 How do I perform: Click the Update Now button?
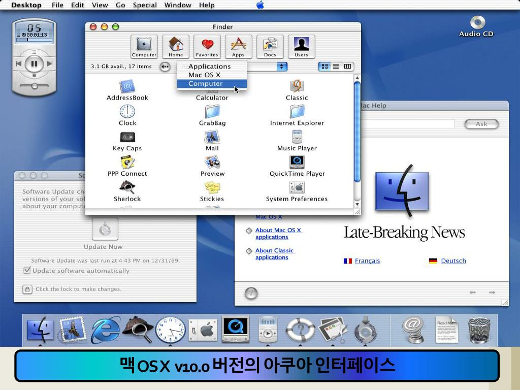coord(105,229)
